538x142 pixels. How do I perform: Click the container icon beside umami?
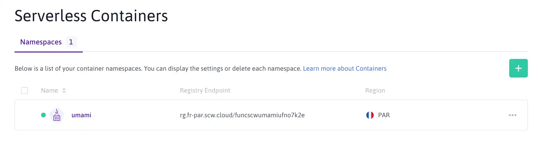coord(57,115)
